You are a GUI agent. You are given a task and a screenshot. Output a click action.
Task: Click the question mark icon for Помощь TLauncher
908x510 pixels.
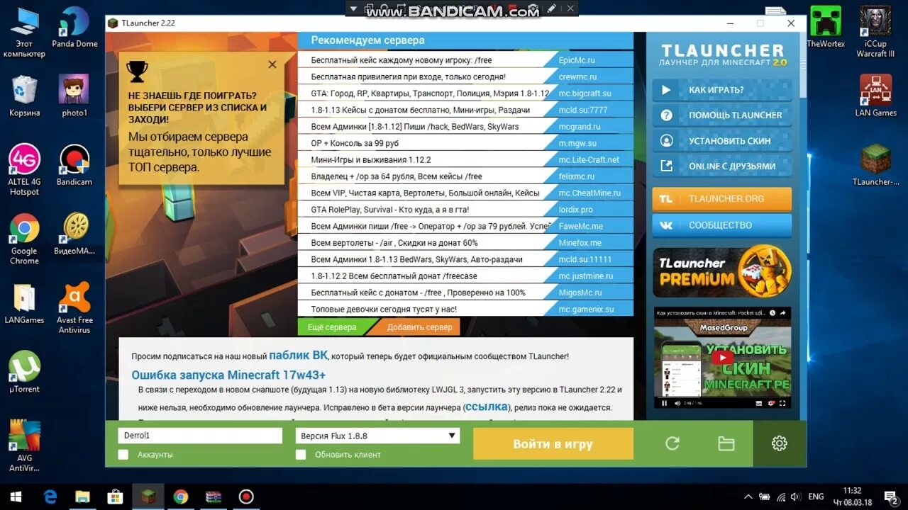pos(666,115)
